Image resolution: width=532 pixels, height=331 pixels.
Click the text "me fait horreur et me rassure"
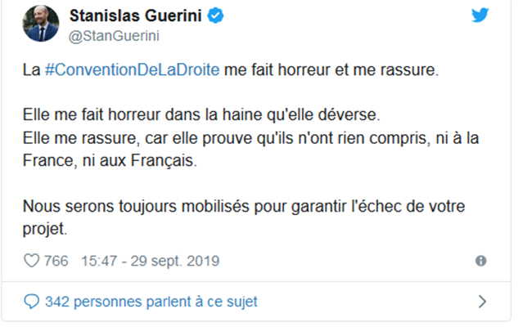tap(331, 70)
